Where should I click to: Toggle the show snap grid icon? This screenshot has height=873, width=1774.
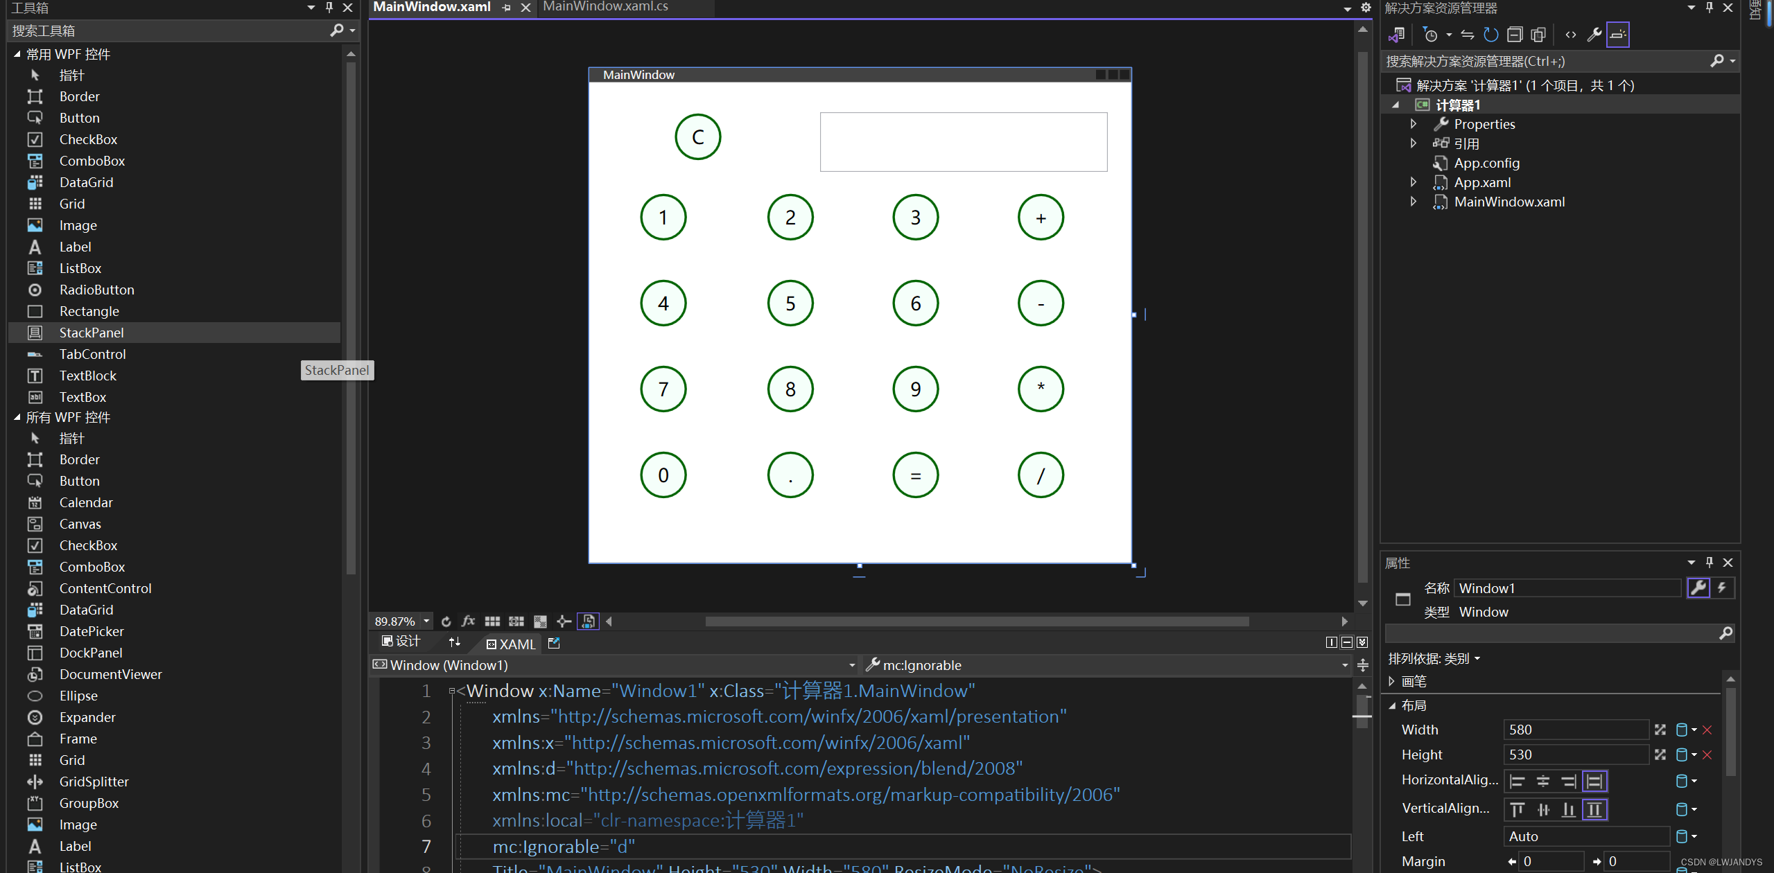pyautogui.click(x=492, y=621)
